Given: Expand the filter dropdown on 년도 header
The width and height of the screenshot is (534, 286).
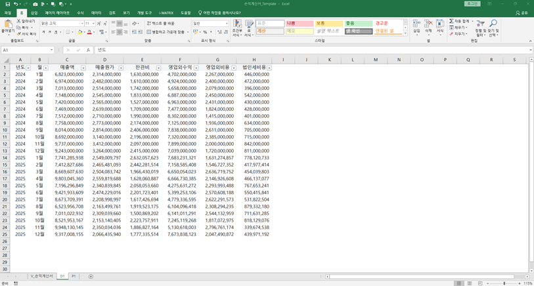Looking at the screenshot, I should [x=27, y=68].
